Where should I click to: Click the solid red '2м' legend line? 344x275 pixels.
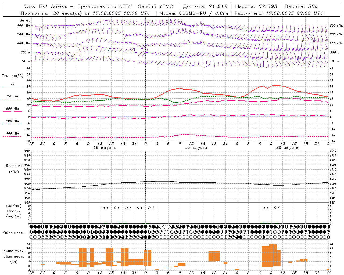tap(12, 87)
